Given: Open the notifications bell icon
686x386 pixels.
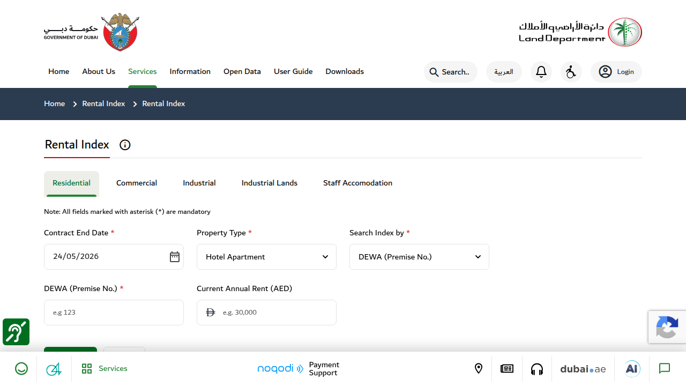Looking at the screenshot, I should pyautogui.click(x=541, y=72).
